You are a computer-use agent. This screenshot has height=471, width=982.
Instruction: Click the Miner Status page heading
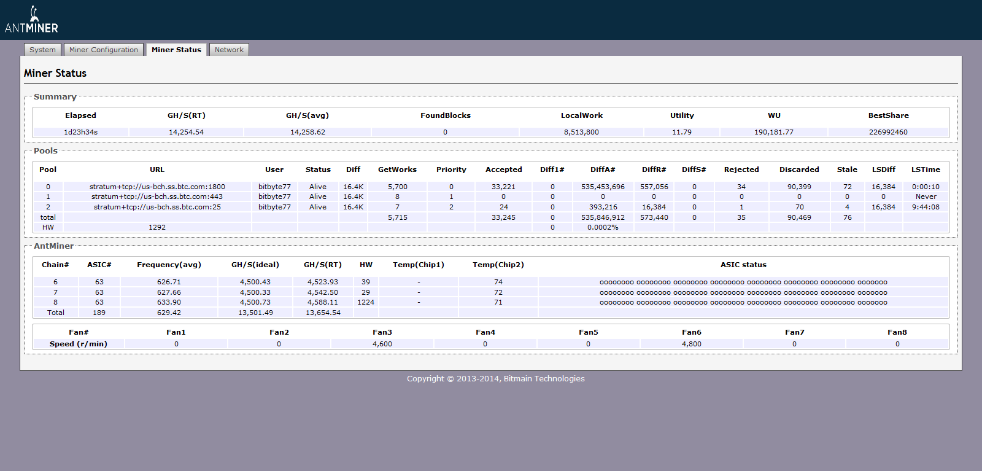click(x=55, y=73)
